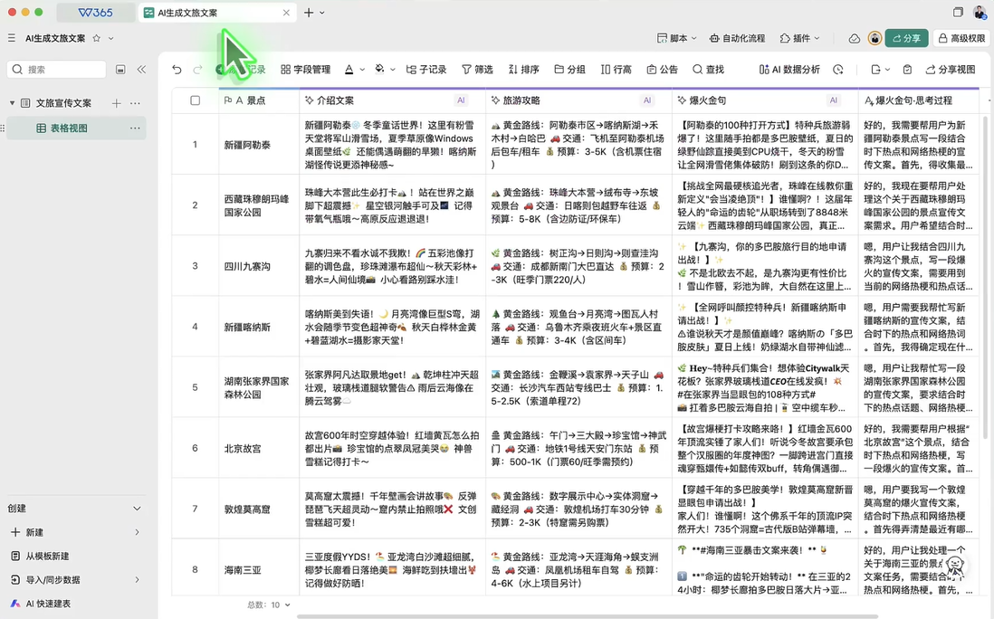Collapse the 创建 section chevron

coord(138,509)
